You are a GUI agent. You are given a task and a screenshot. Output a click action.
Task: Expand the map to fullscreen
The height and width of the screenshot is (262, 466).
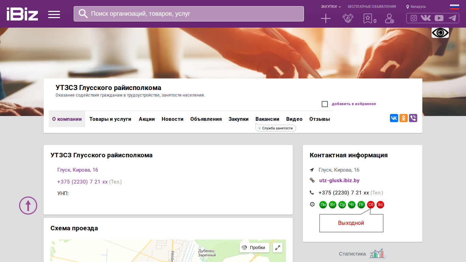click(278, 248)
